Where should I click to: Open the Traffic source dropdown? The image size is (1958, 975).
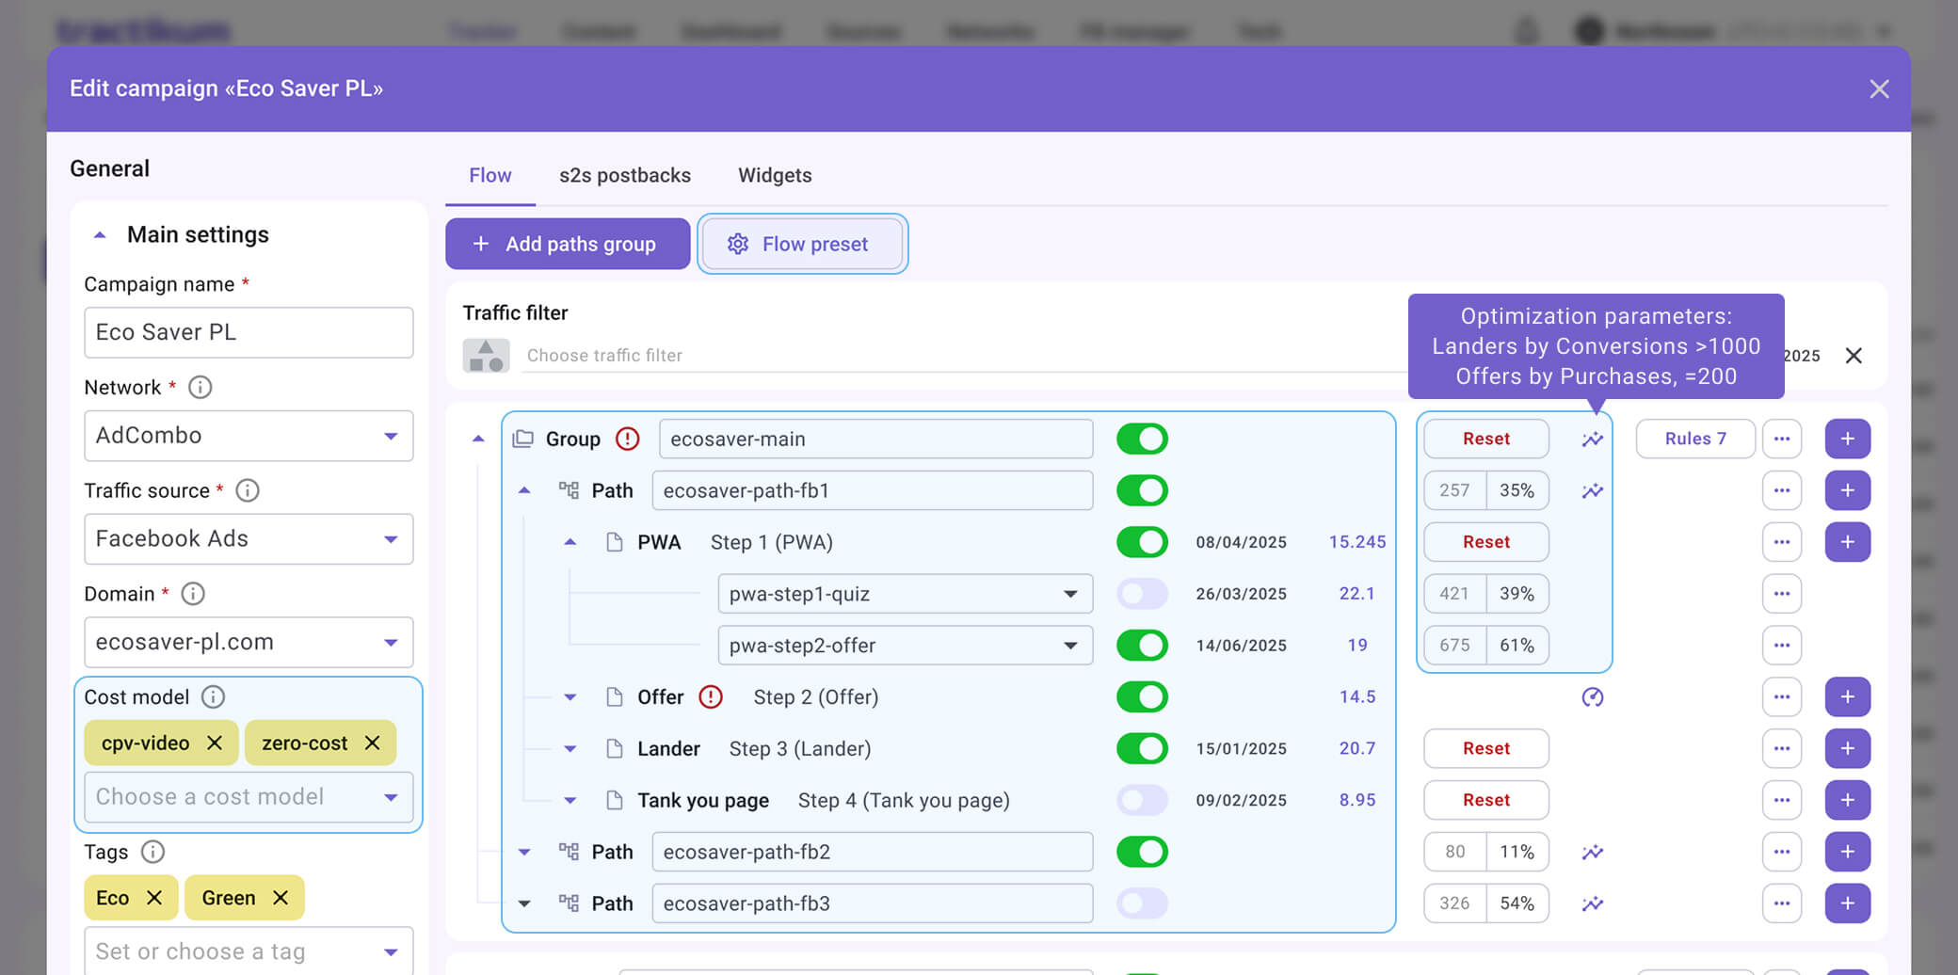[x=249, y=539]
